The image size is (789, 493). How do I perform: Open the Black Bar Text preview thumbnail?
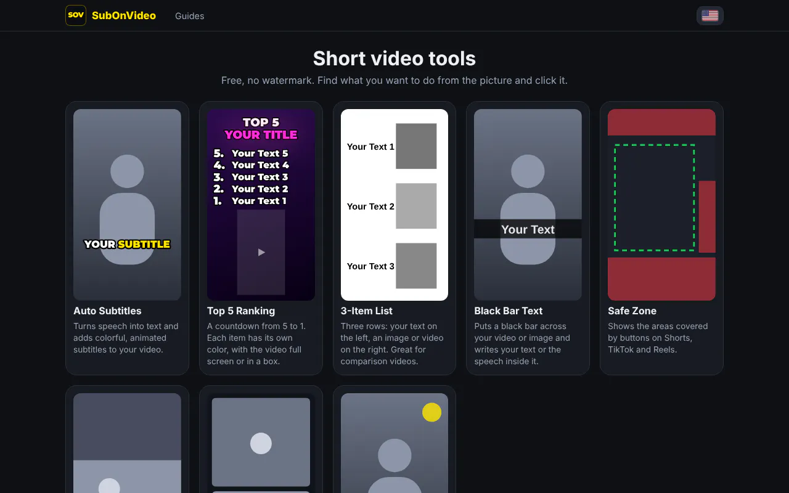528,205
